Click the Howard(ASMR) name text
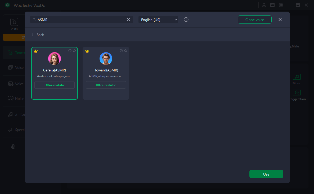 tap(106, 70)
